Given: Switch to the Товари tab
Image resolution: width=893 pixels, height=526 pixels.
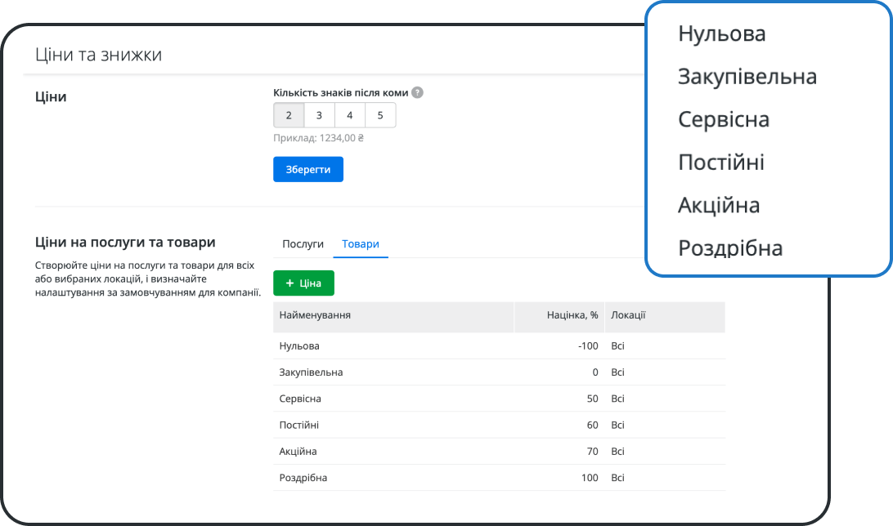Looking at the screenshot, I should tap(361, 243).
